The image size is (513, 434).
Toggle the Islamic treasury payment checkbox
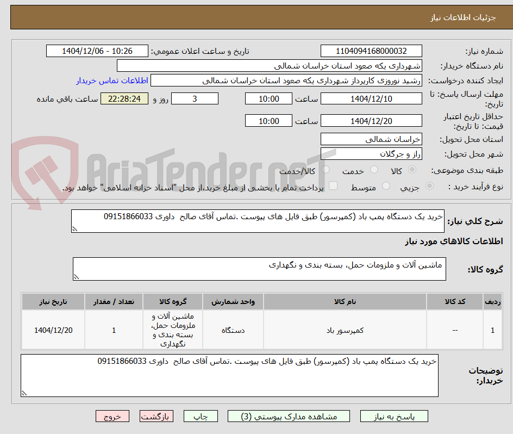pos(333,185)
